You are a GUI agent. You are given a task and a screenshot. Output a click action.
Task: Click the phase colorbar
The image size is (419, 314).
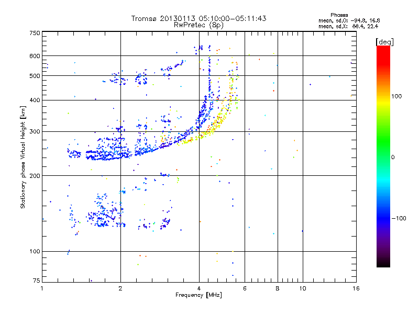point(383,156)
